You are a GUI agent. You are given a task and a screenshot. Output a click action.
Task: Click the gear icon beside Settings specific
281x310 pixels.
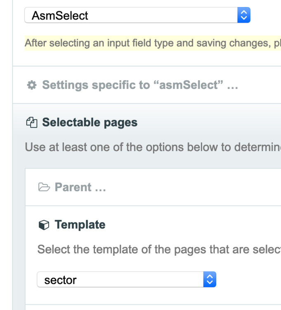tap(31, 85)
